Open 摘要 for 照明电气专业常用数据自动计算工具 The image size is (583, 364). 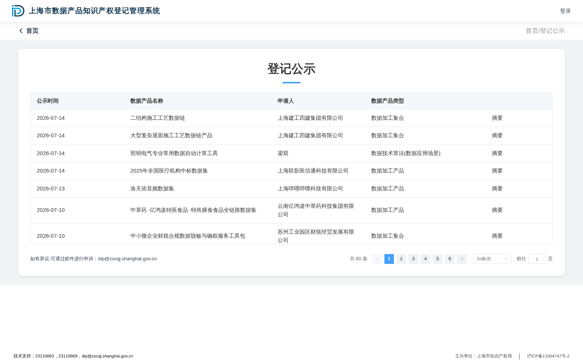click(497, 153)
